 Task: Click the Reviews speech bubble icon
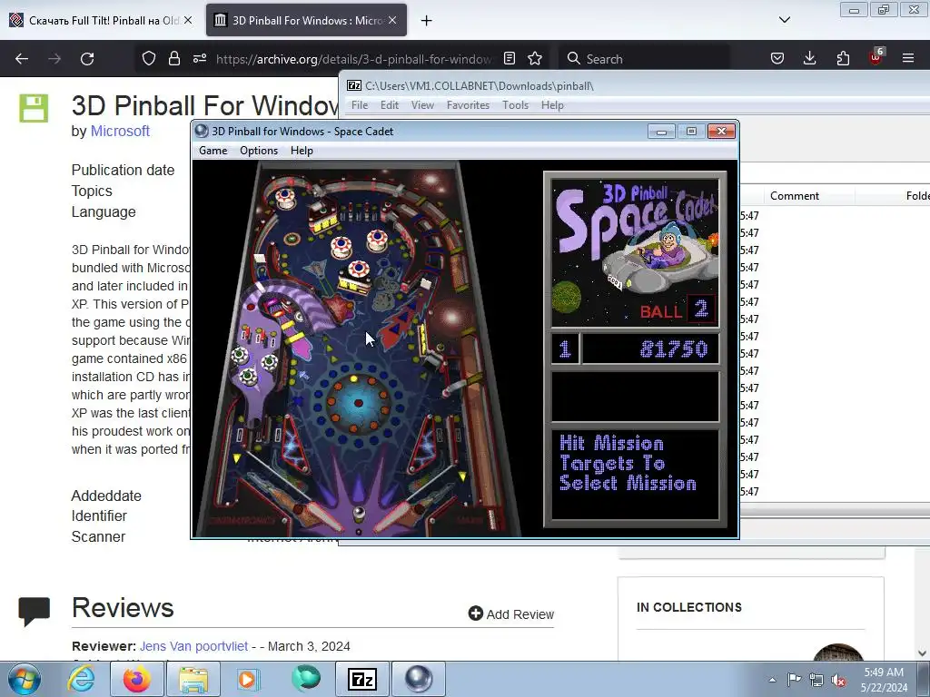(34, 611)
